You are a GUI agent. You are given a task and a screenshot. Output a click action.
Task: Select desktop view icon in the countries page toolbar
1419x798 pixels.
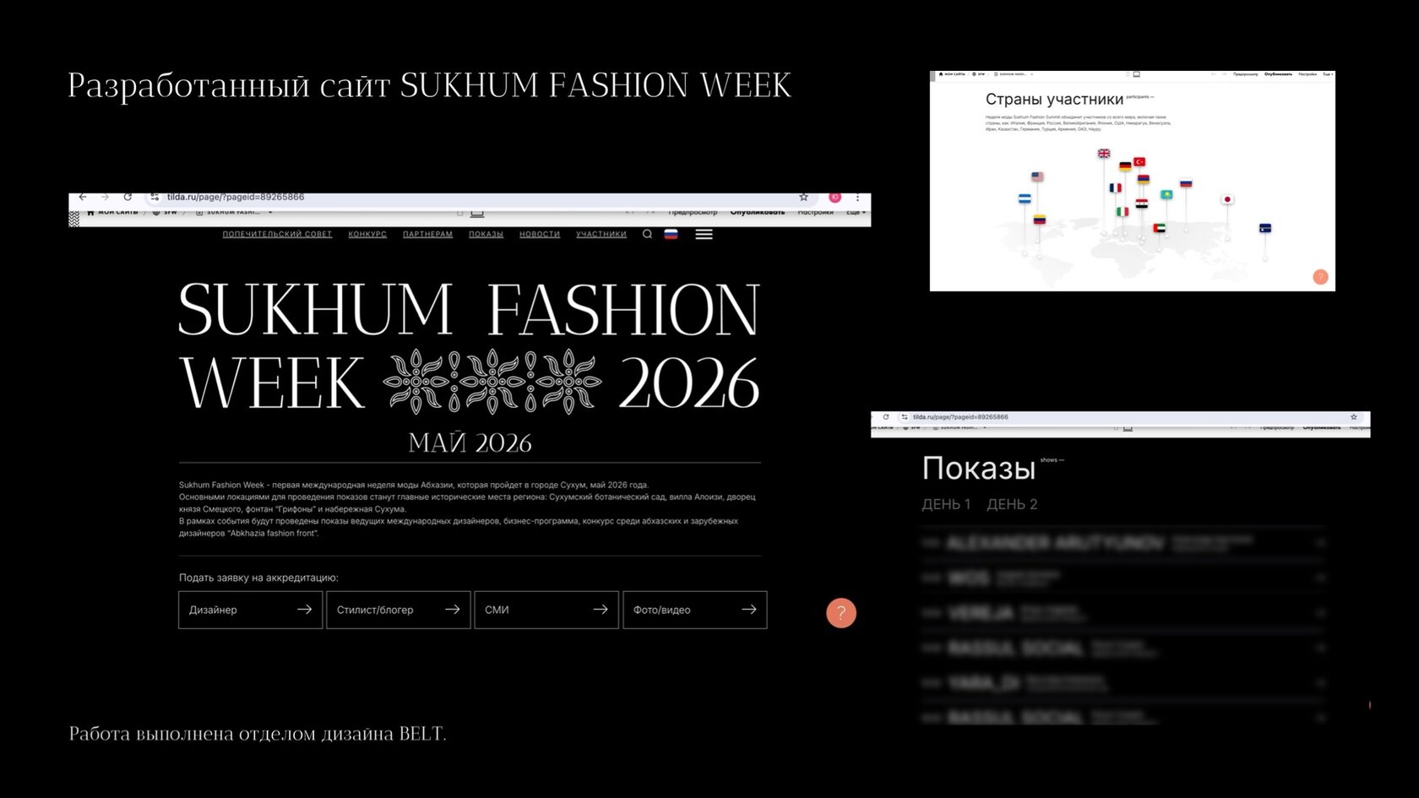pyautogui.click(x=1137, y=74)
